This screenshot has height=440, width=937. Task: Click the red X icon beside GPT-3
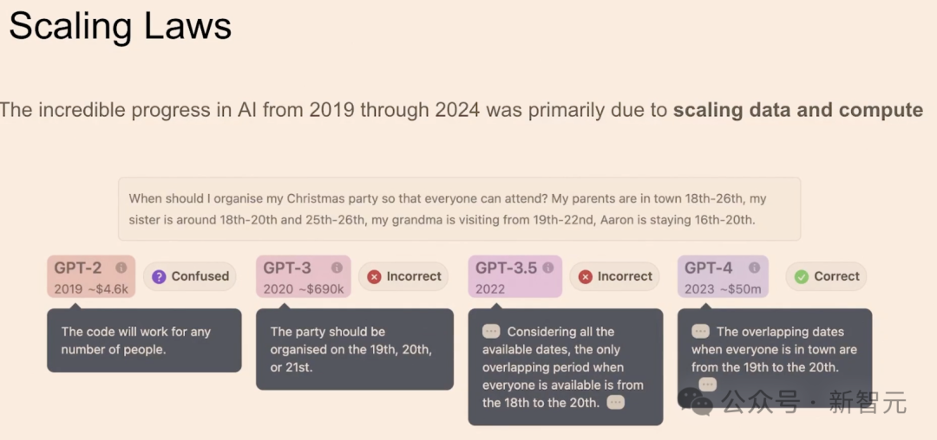(x=374, y=276)
